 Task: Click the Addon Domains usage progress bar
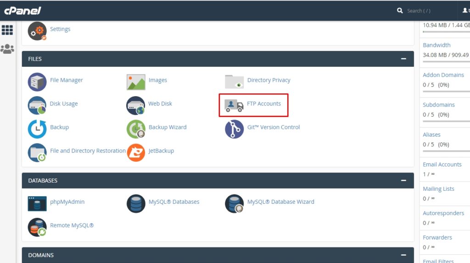point(446,91)
